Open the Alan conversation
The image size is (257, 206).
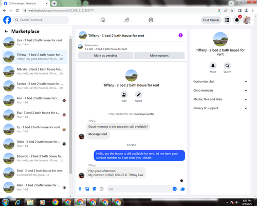[x=34, y=187]
